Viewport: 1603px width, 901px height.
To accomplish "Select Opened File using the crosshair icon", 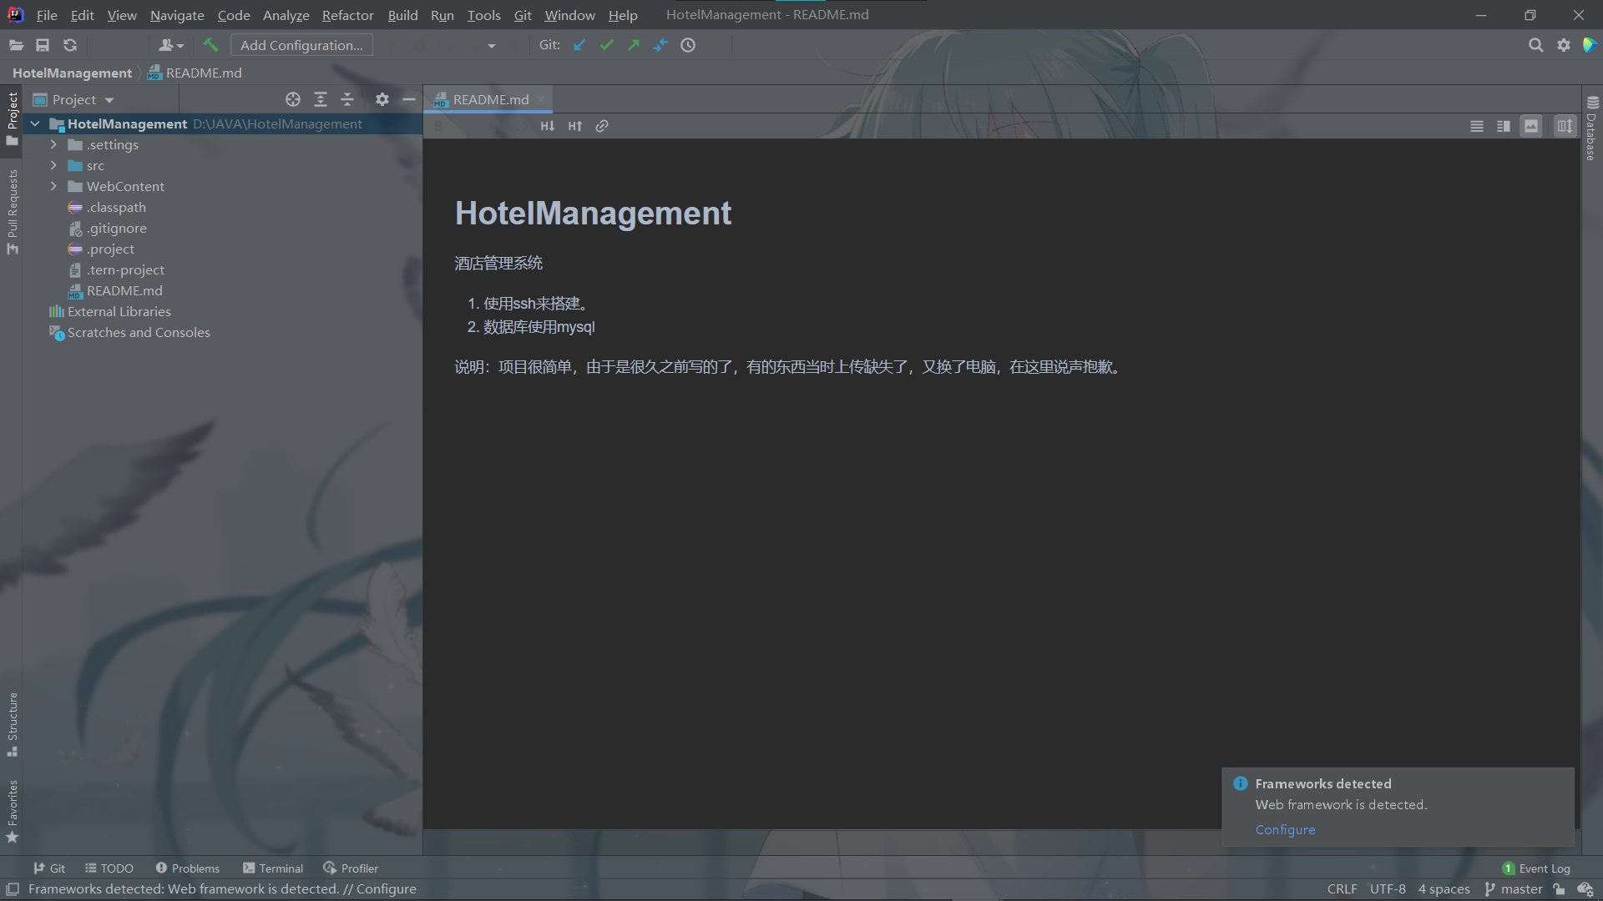I will pos(293,99).
